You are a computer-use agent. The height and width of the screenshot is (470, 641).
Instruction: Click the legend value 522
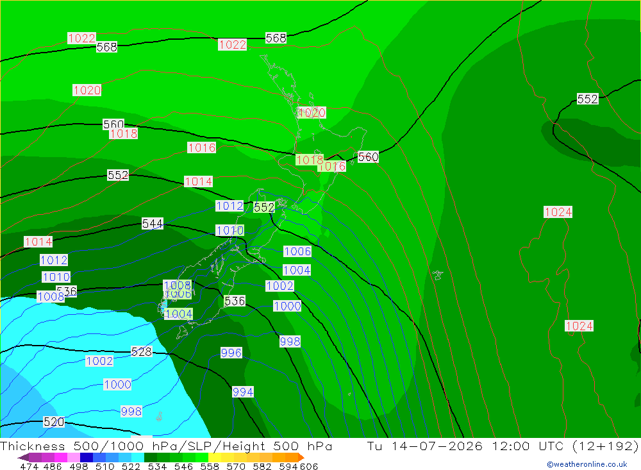pos(131,466)
